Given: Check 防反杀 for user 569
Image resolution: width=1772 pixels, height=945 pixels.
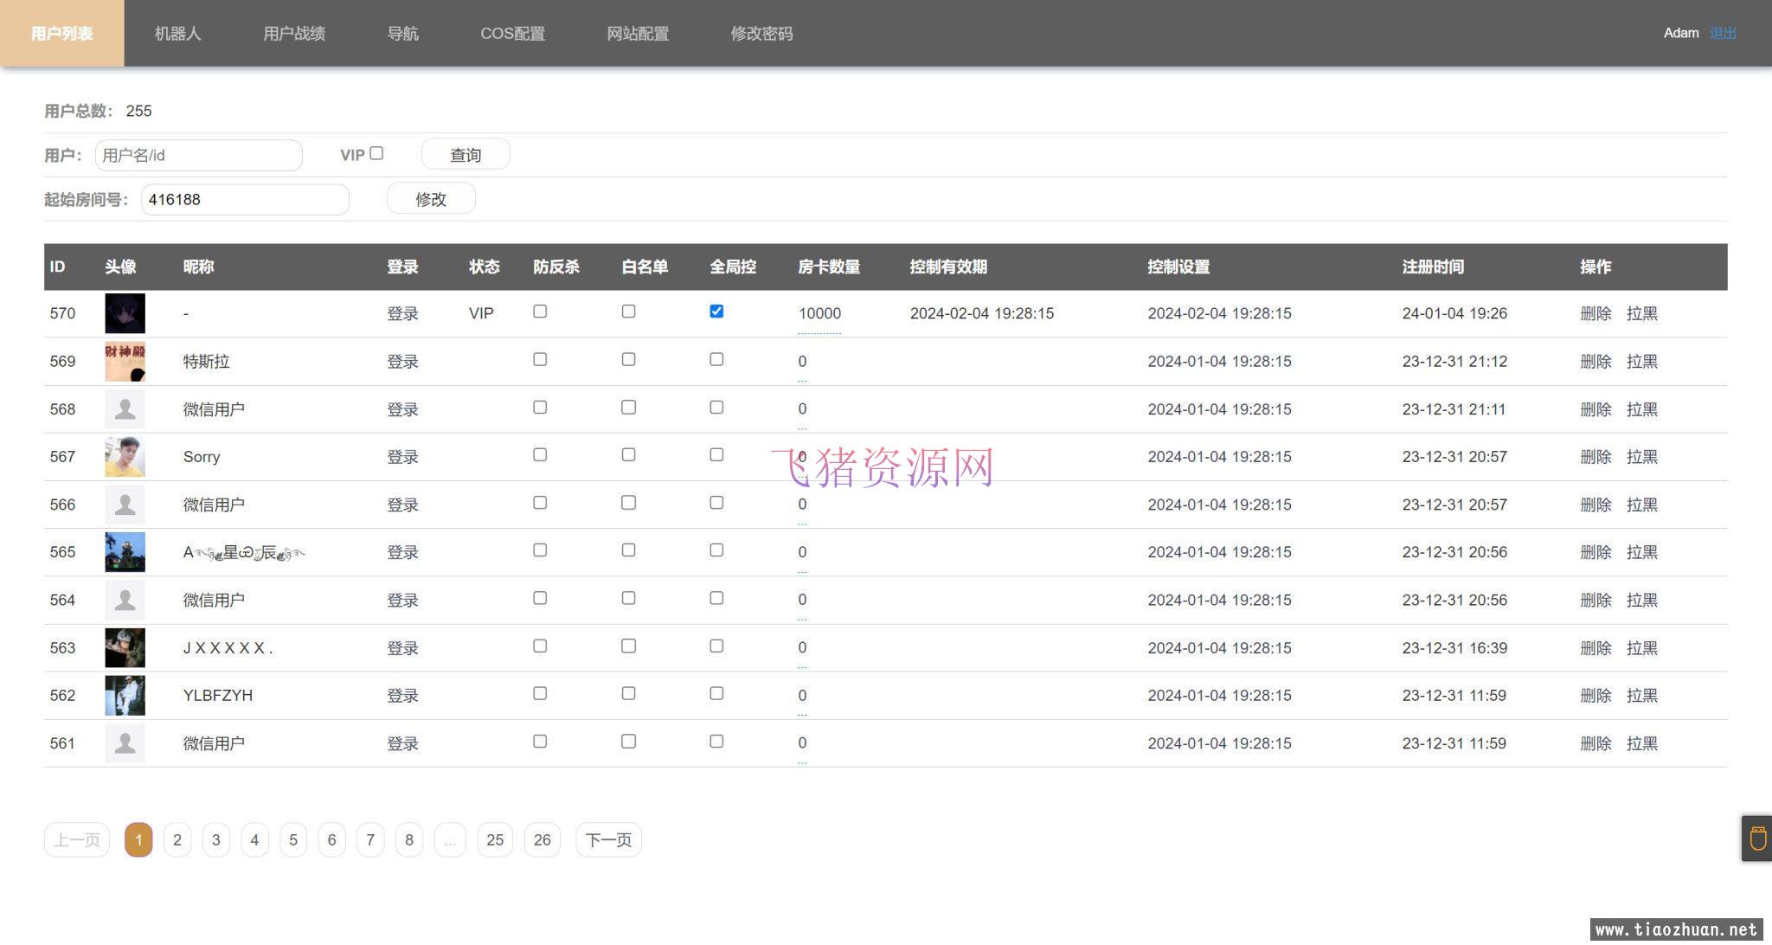Looking at the screenshot, I should point(540,359).
